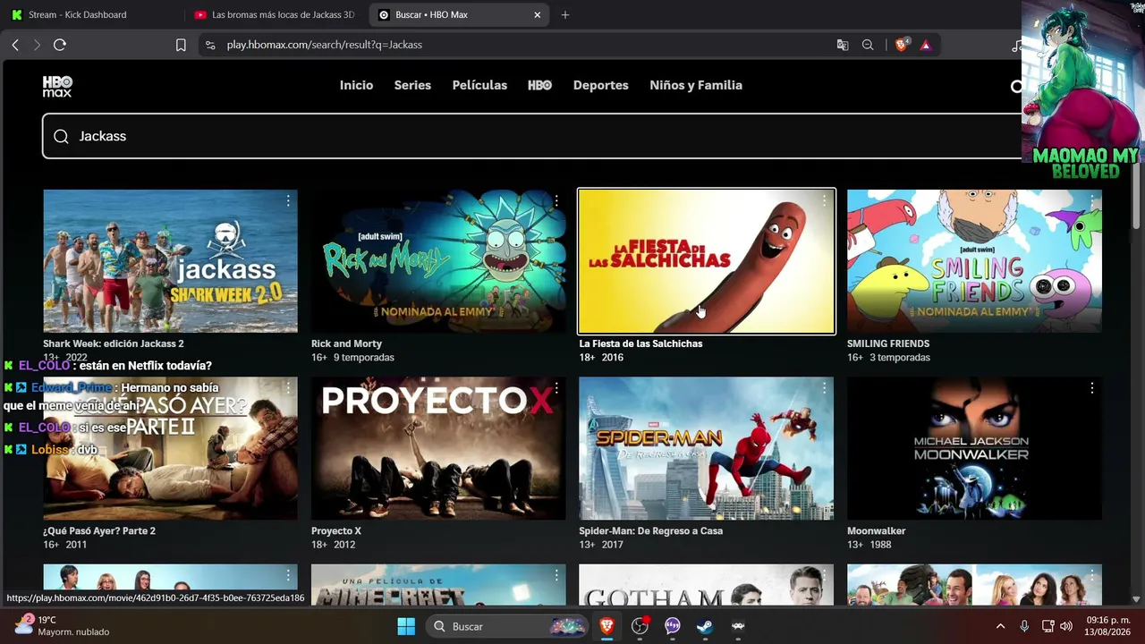Open more options on Spider-Man card

[x=824, y=388]
